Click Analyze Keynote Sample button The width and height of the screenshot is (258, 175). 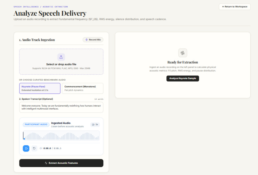click(183, 78)
